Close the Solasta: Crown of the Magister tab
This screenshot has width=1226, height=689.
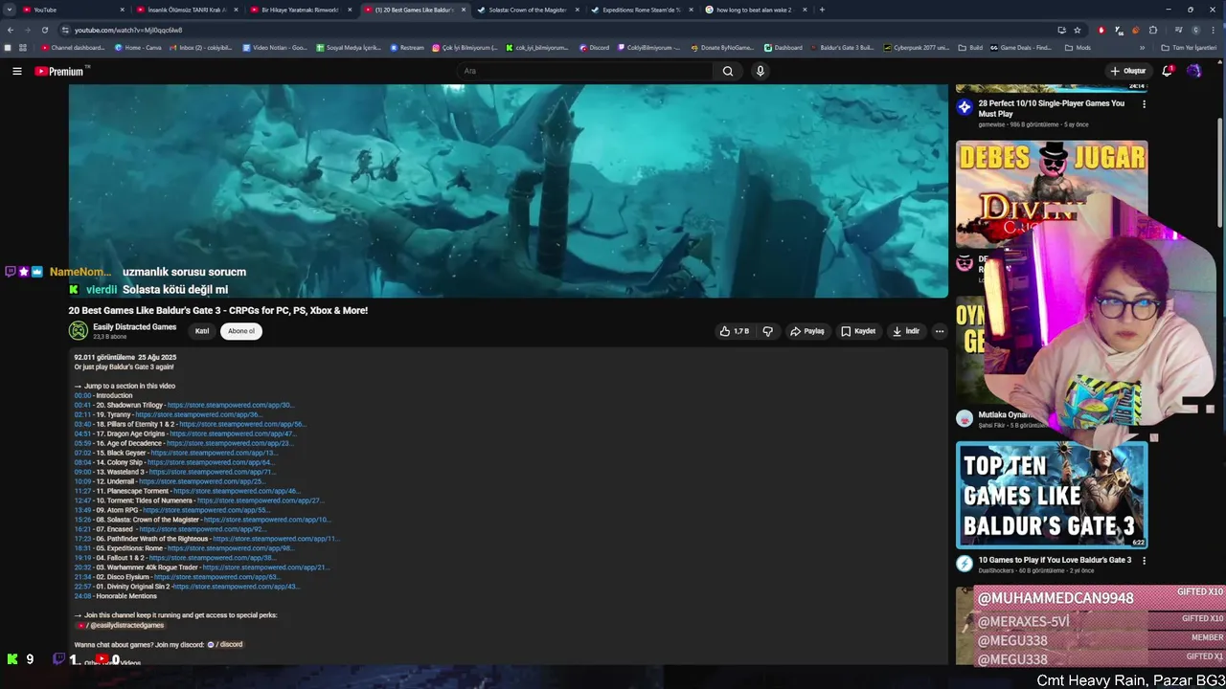point(577,10)
